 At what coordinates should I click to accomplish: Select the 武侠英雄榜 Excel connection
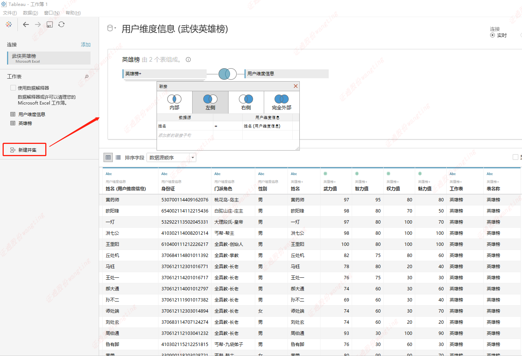(x=49, y=58)
